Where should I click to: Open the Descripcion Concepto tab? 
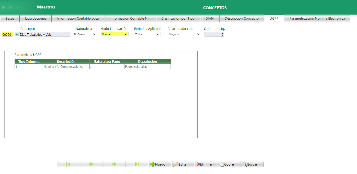242,19
